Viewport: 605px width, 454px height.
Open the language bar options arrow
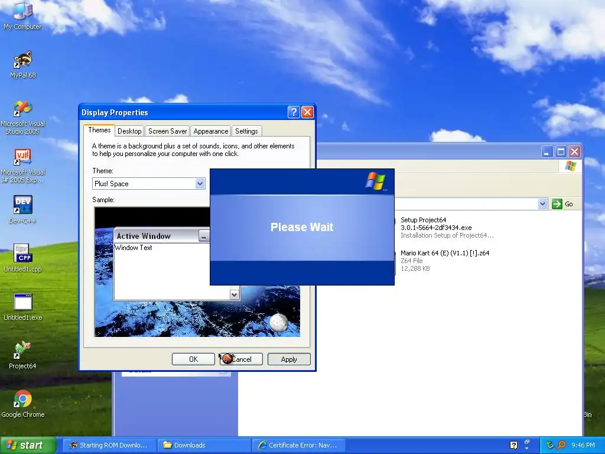[527, 448]
